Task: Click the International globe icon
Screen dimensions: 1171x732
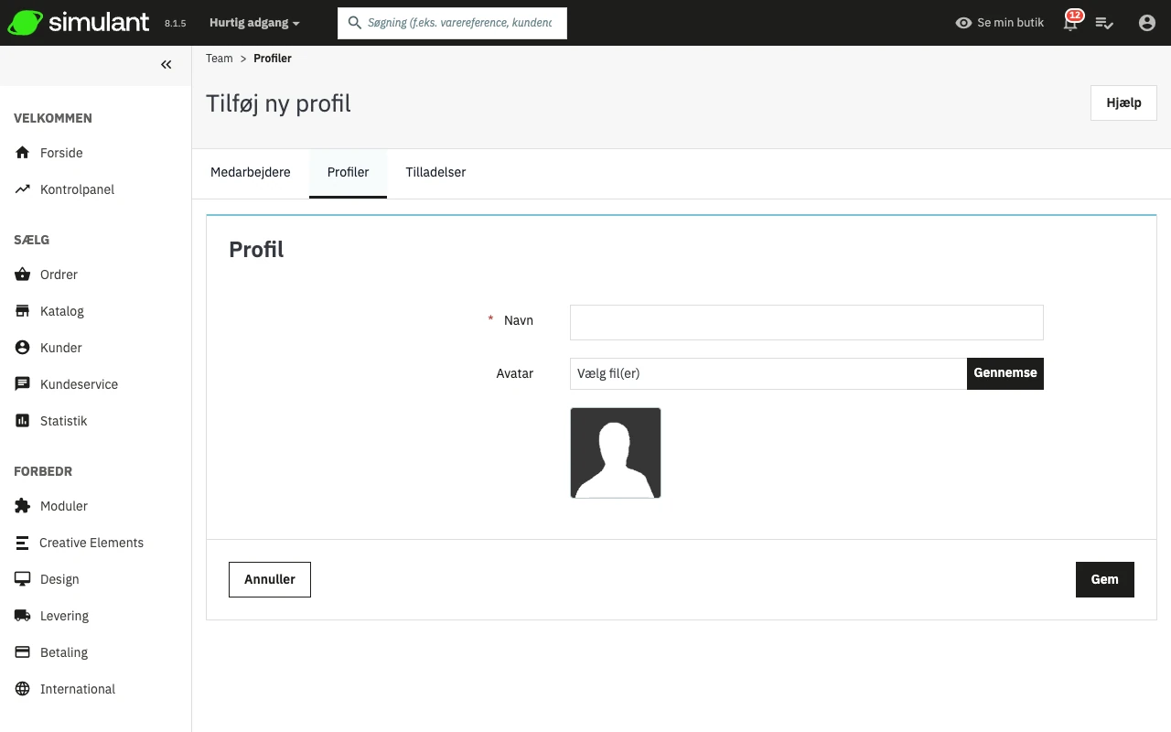Action: click(23, 689)
